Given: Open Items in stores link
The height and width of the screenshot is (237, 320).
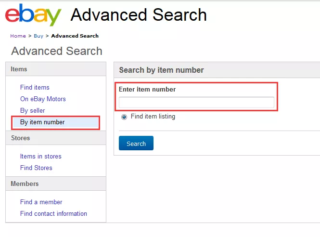Looking at the screenshot, I should coord(40,157).
